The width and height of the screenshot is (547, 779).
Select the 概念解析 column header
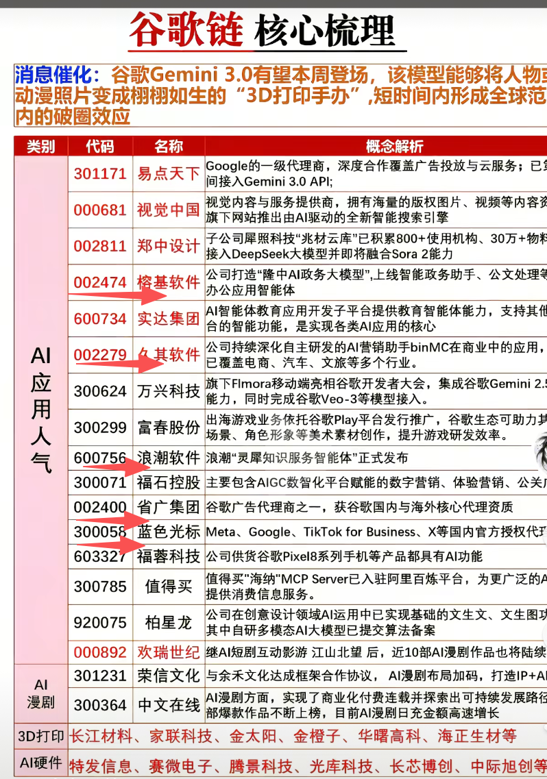click(x=394, y=147)
